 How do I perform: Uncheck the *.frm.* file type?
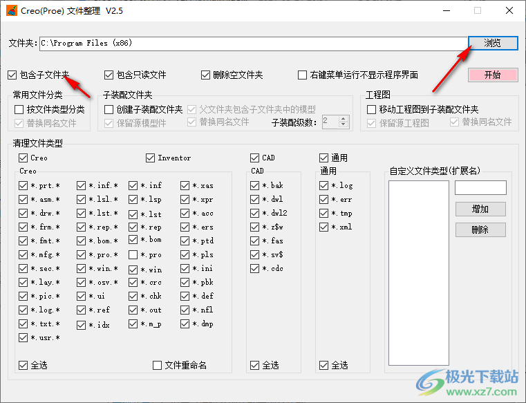tap(23, 227)
